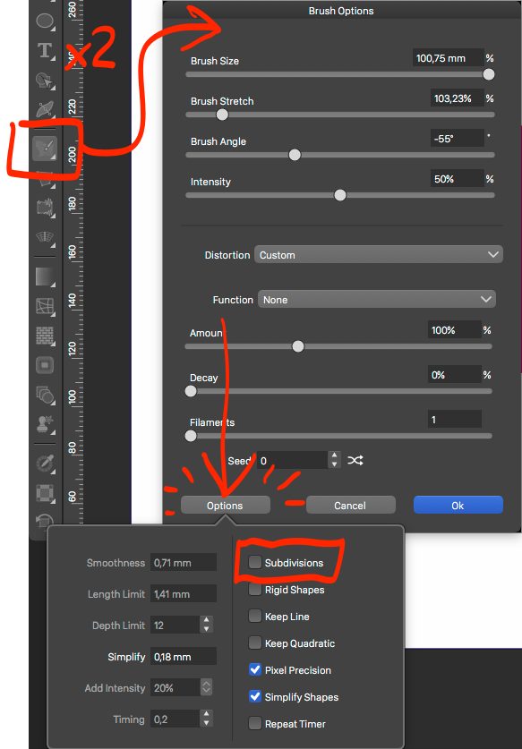Select the Ellipse shape tool
The image size is (522, 749).
[x=45, y=21]
